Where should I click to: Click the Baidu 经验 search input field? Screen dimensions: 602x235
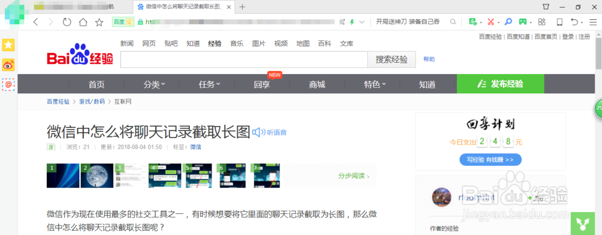pos(244,60)
